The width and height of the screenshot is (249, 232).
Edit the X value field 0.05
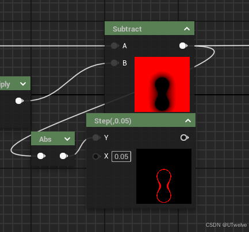[x=121, y=157]
